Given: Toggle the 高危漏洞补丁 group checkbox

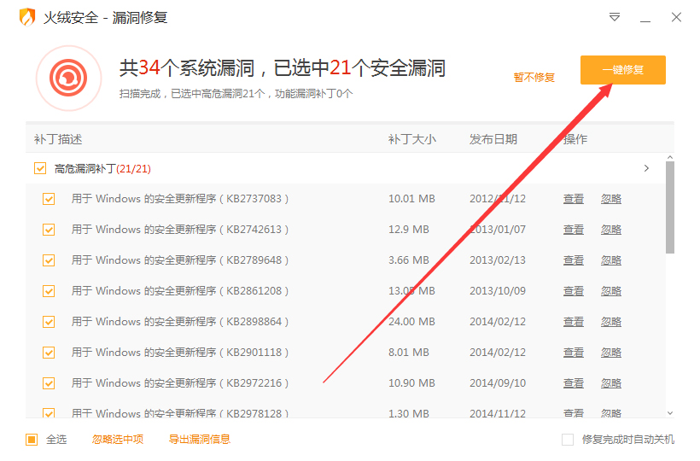Looking at the screenshot, I should coord(40,168).
